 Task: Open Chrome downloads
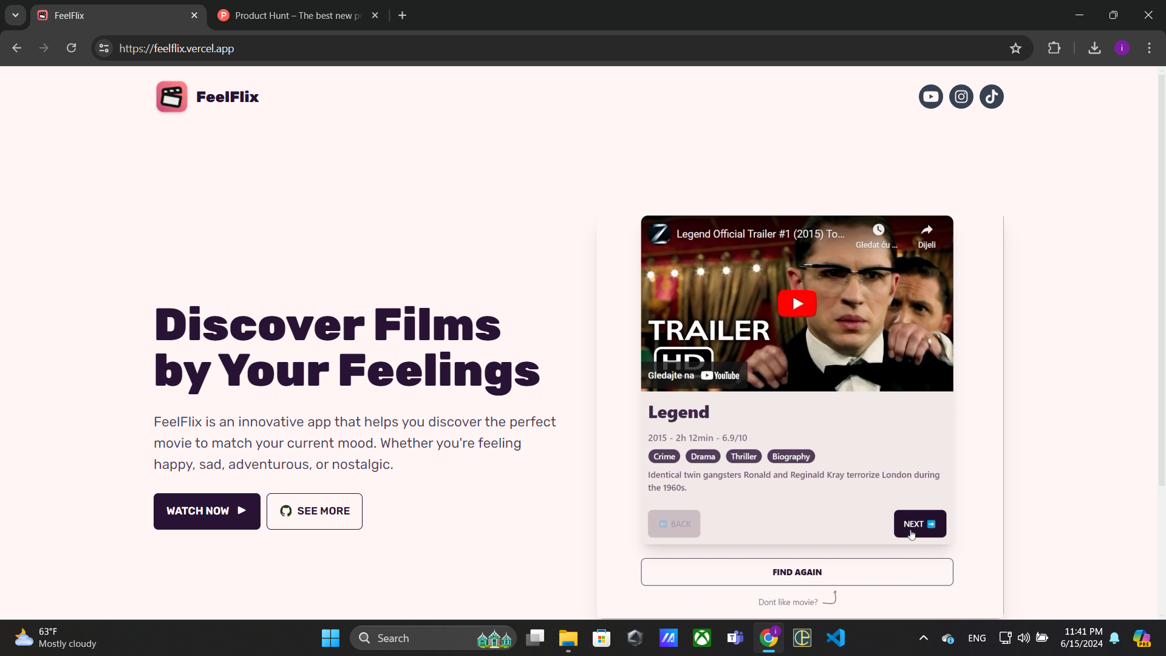1094,48
